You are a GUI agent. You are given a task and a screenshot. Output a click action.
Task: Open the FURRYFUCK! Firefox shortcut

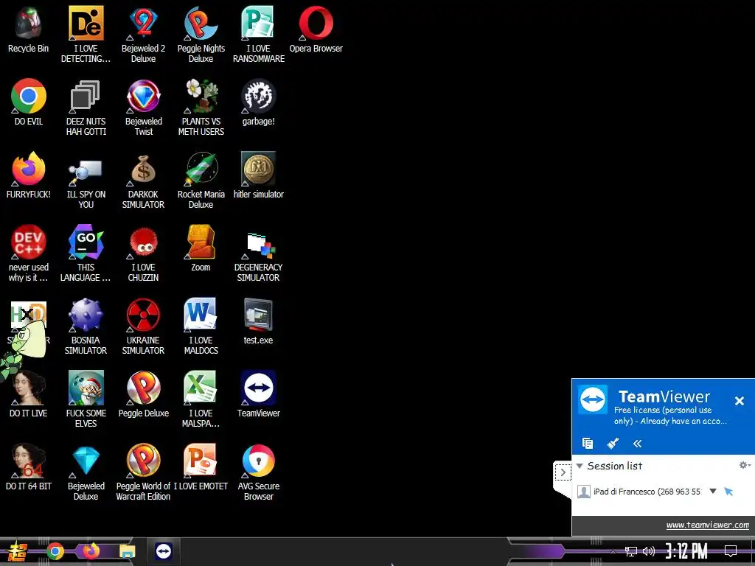pyautogui.click(x=29, y=175)
